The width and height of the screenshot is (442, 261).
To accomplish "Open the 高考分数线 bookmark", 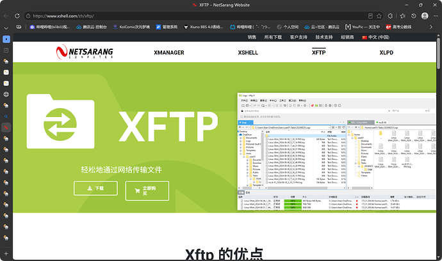I will pos(398,27).
